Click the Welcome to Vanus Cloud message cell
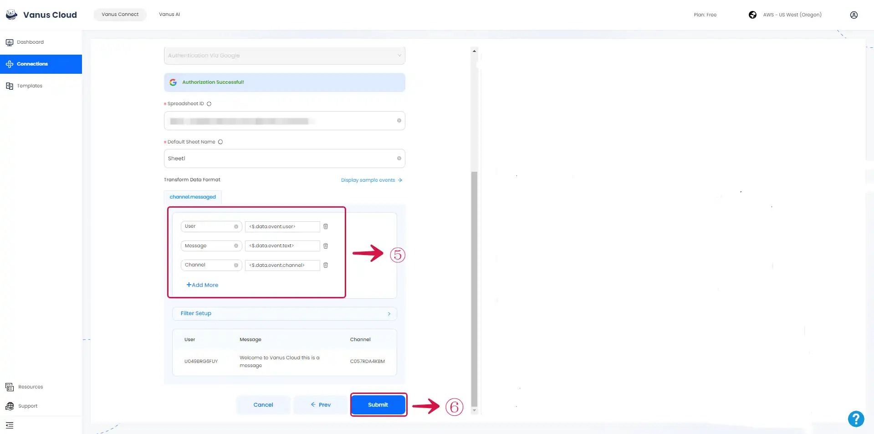874x434 pixels. 280,362
